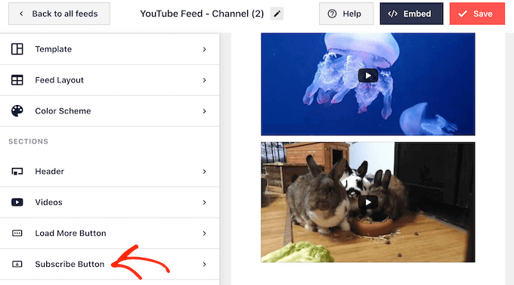This screenshot has width=514, height=285.
Task: Expand the Feed Layout row chevron
Action: coord(204,80)
